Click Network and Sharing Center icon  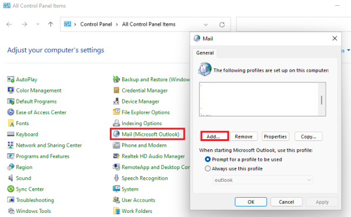pyautogui.click(x=11, y=145)
